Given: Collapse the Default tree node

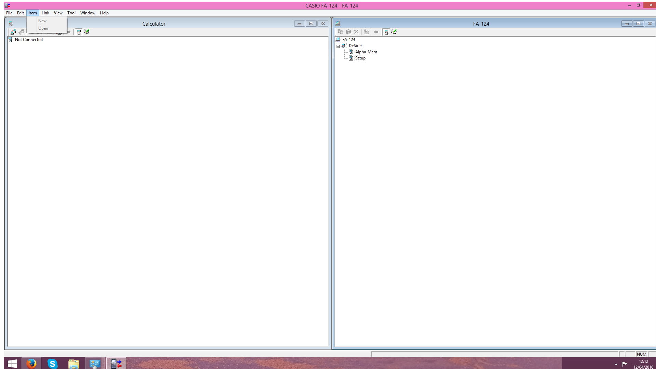Looking at the screenshot, I should pos(338,46).
